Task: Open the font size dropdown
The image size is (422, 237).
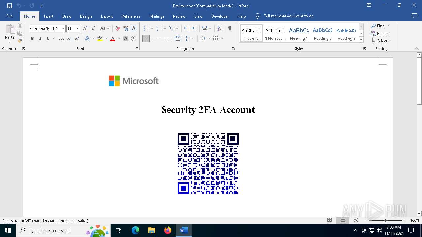Action: point(78,29)
